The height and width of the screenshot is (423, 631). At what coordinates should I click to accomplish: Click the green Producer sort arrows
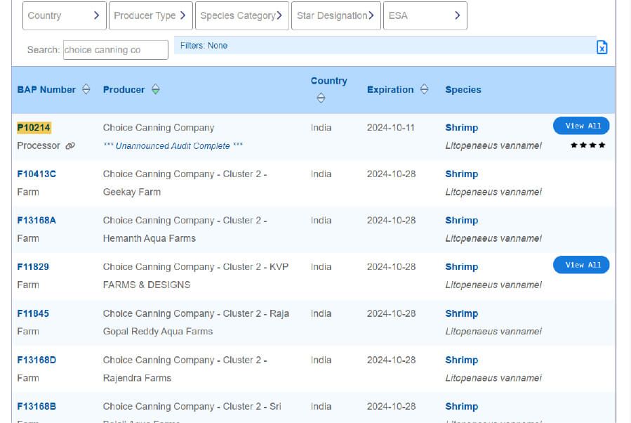click(156, 89)
